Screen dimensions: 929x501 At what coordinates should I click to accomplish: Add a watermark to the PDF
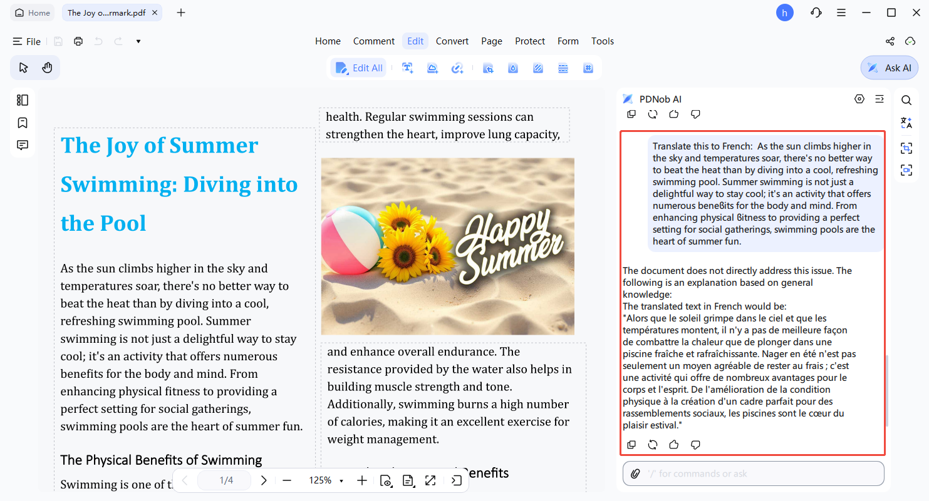[x=512, y=68]
